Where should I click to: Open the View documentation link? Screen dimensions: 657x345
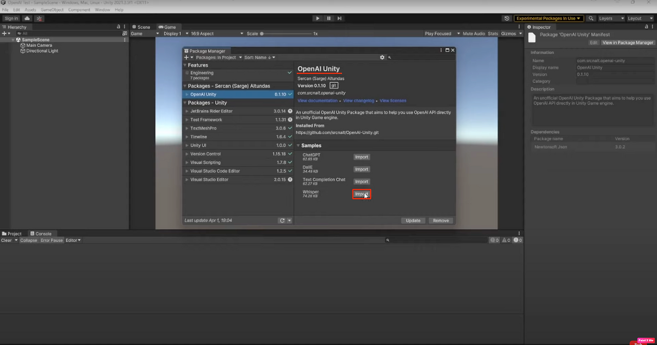tap(317, 101)
